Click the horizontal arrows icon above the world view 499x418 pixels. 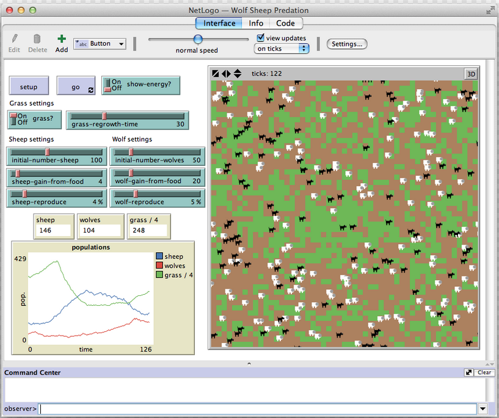pos(226,74)
